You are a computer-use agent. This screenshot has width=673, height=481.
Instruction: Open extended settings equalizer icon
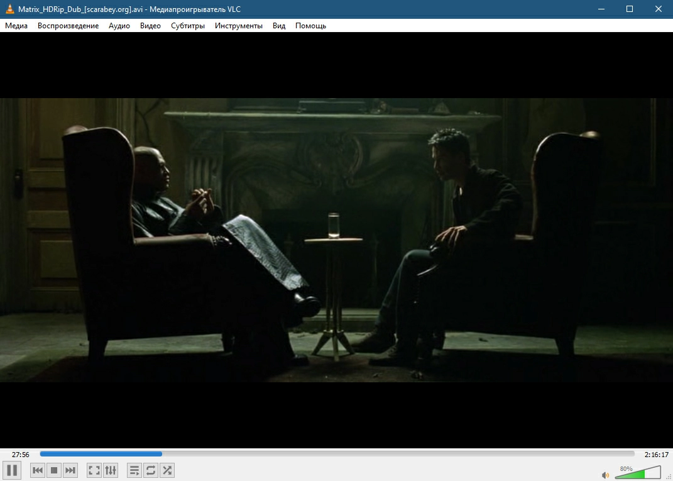tap(111, 470)
